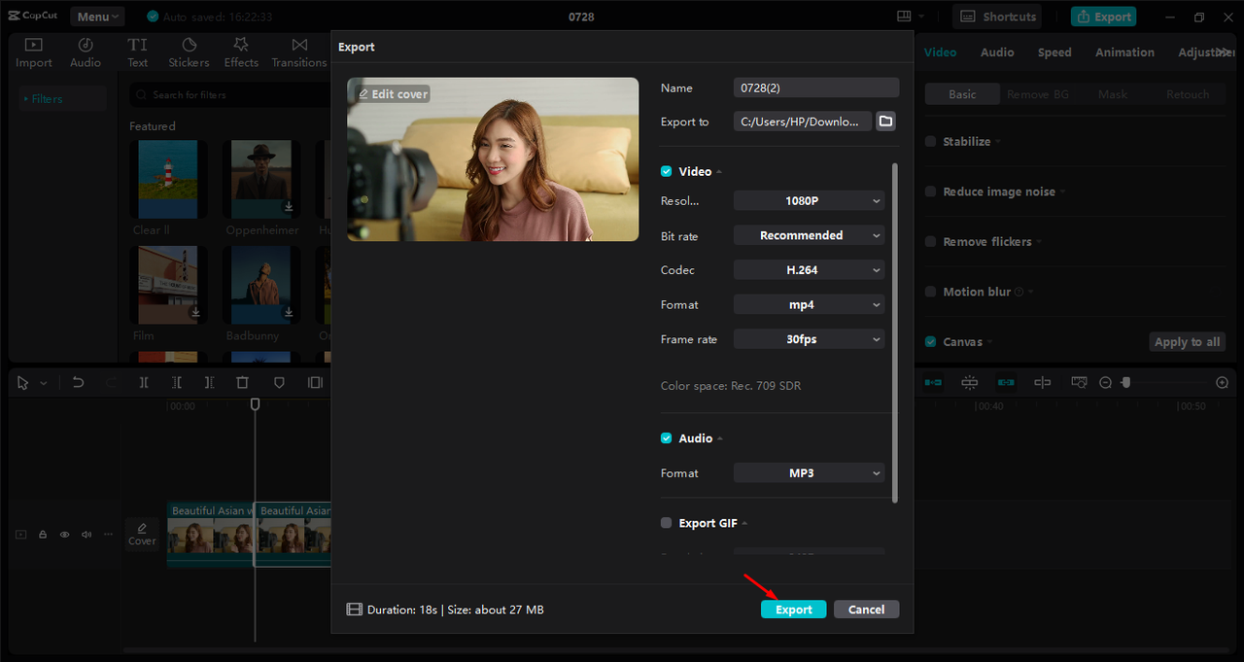1244x662 pixels.
Task: Click the Cancel button
Action: coord(866,610)
